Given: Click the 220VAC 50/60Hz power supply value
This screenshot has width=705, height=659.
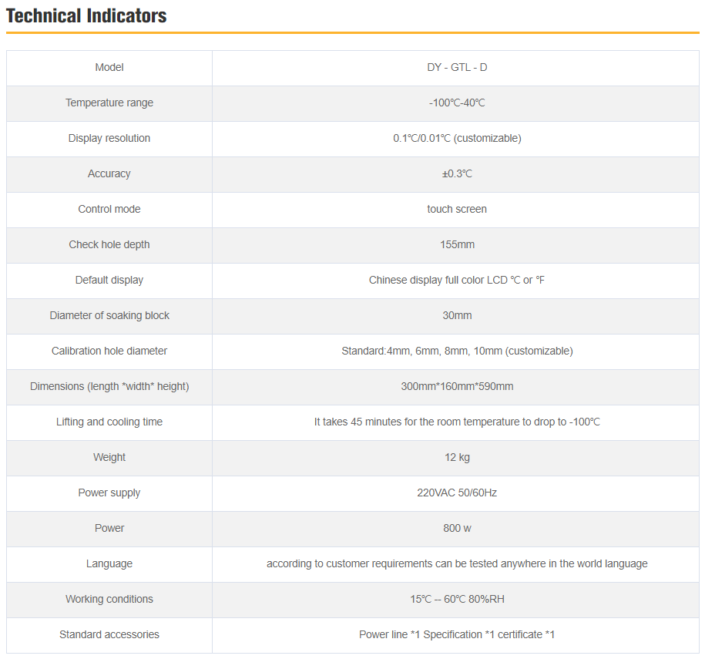Looking at the screenshot, I should tap(457, 493).
